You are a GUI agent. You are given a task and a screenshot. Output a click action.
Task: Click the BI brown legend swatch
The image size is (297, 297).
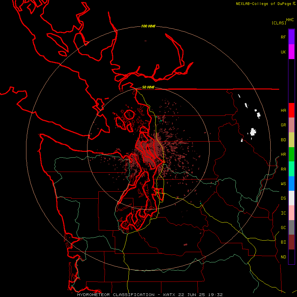tap(291, 242)
